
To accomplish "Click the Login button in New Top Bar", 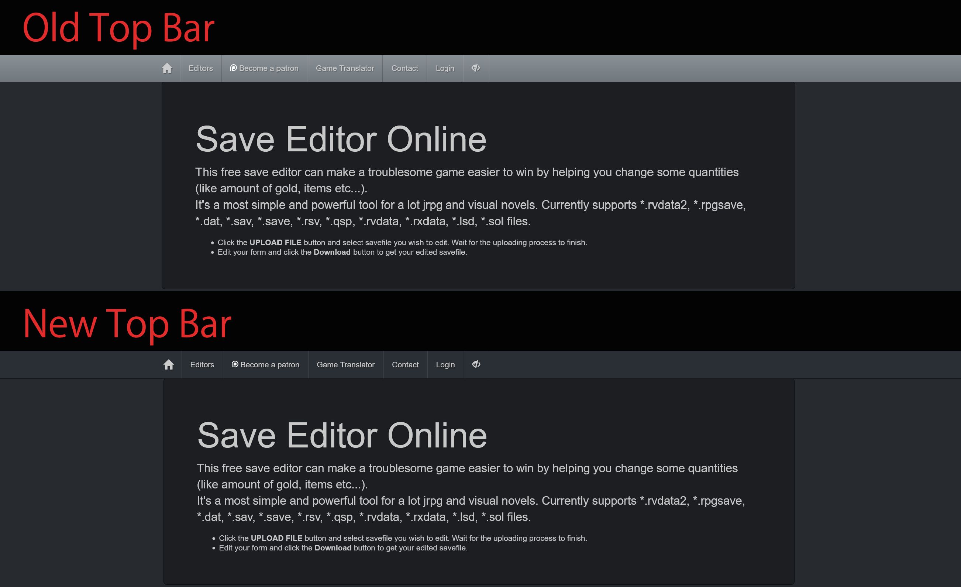I will [445, 364].
